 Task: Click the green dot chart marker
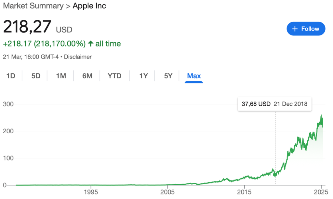point(275,174)
